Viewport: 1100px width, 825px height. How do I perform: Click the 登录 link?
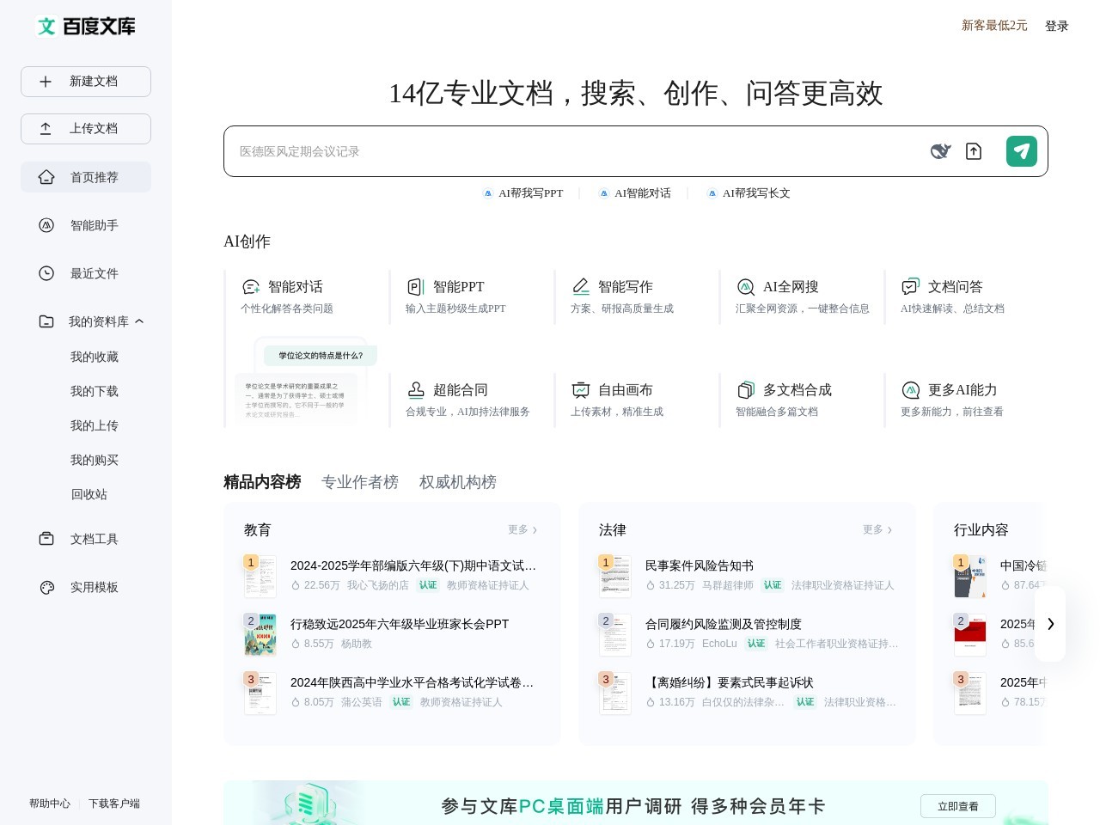pyautogui.click(x=1056, y=26)
